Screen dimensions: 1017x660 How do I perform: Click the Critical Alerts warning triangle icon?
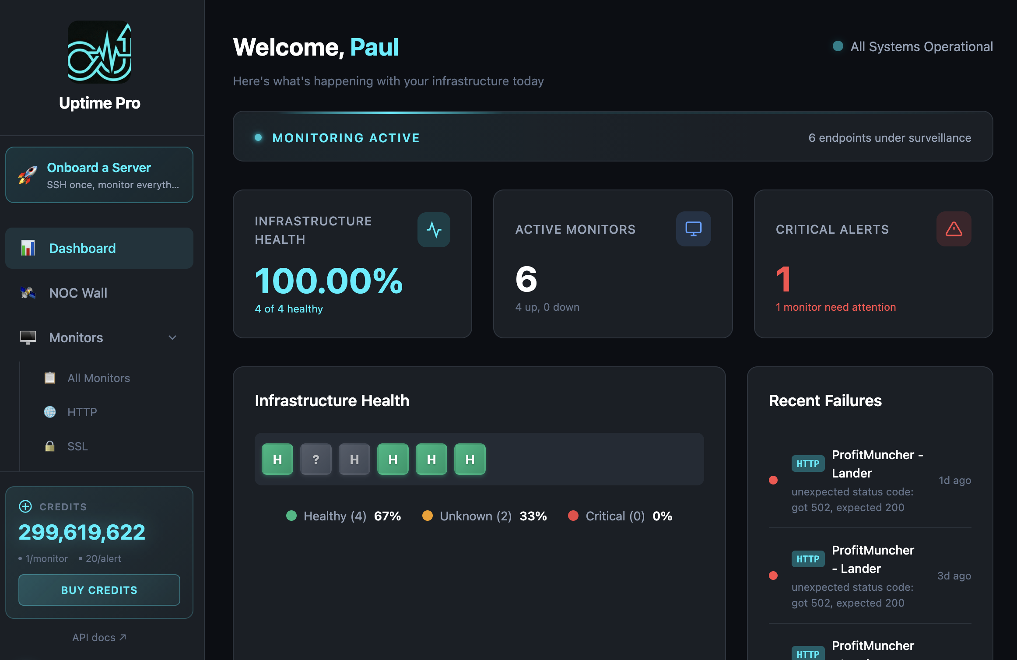pyautogui.click(x=954, y=229)
